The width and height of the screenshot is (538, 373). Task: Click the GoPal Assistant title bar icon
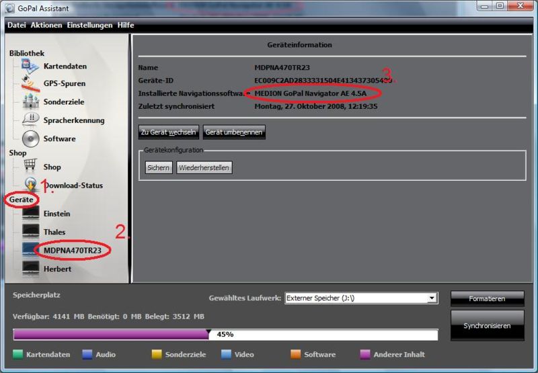pyautogui.click(x=10, y=8)
